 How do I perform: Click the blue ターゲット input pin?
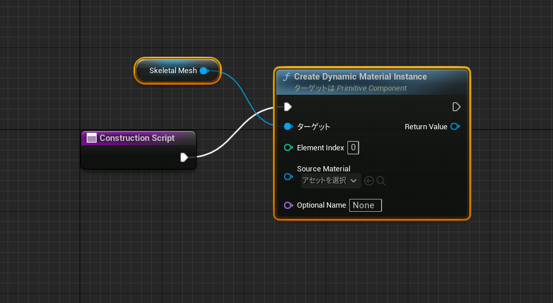click(288, 126)
